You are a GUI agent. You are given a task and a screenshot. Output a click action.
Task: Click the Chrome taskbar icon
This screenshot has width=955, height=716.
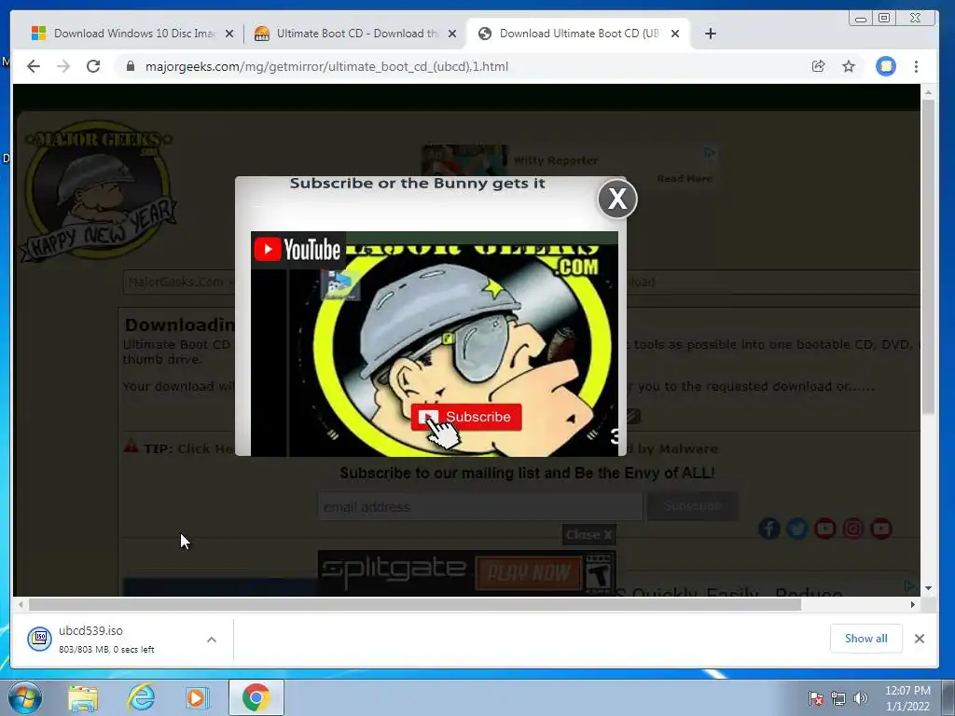(256, 697)
